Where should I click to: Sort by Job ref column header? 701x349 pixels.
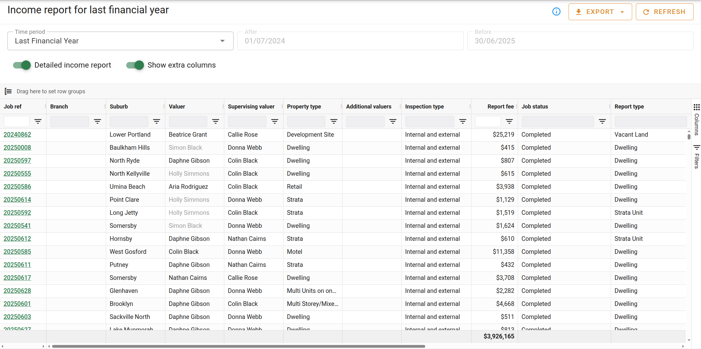click(x=13, y=107)
